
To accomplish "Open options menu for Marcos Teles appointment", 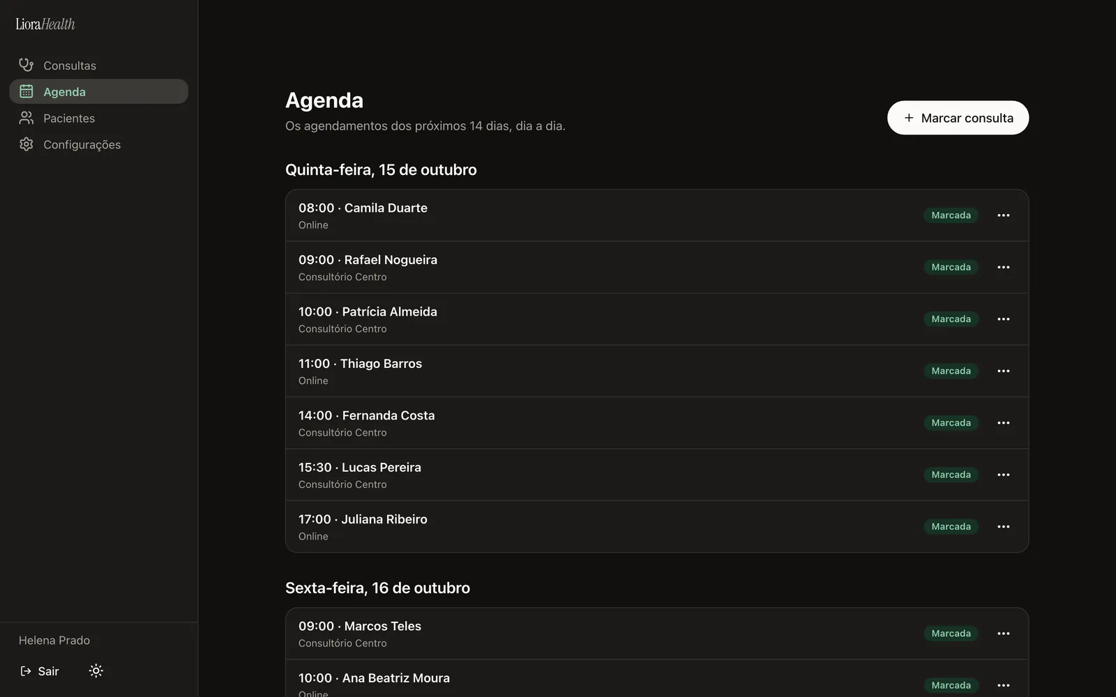I will [x=1004, y=634].
